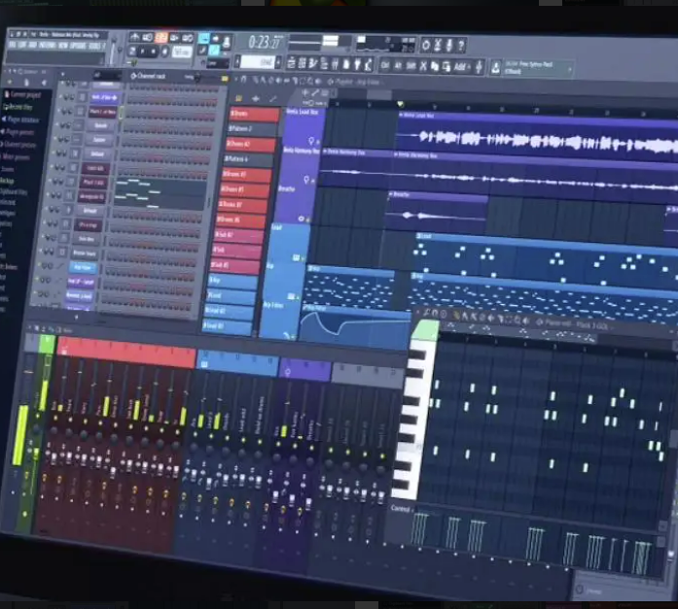Click the tempo display field
Screen dimensions: 678x609
point(182,52)
